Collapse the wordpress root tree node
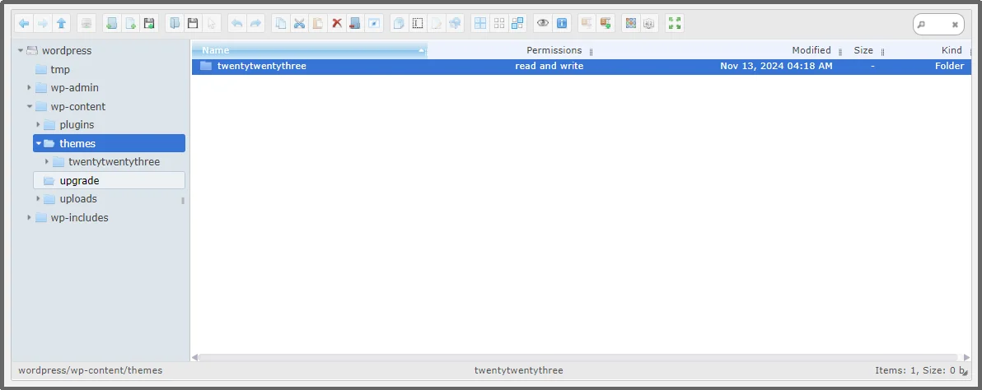Image resolution: width=982 pixels, height=390 pixels. [x=21, y=51]
